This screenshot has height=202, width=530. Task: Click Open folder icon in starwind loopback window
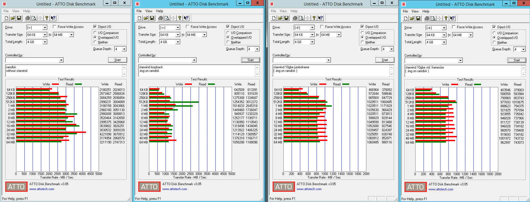tap(146, 18)
